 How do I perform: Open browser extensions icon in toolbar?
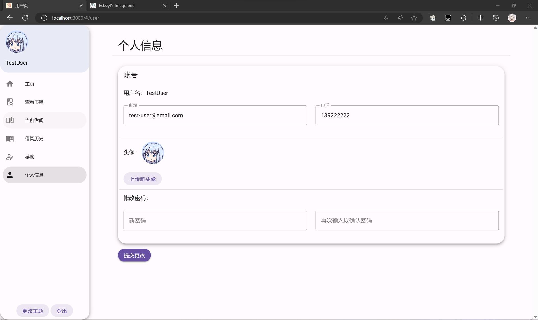coord(463,18)
